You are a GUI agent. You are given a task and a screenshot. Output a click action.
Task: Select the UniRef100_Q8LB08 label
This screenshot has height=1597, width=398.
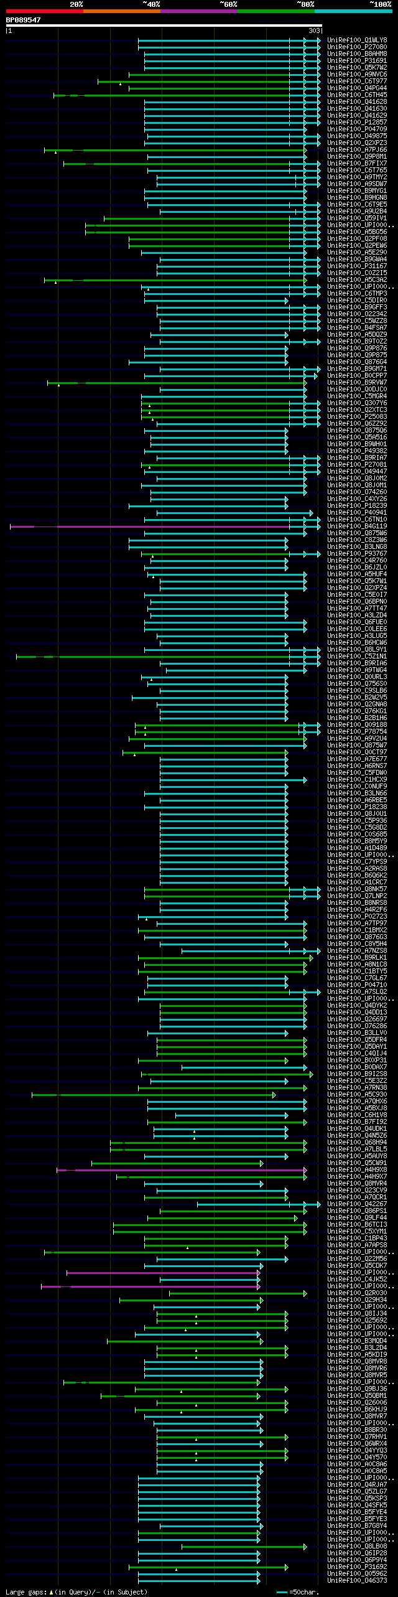tap(357, 1546)
